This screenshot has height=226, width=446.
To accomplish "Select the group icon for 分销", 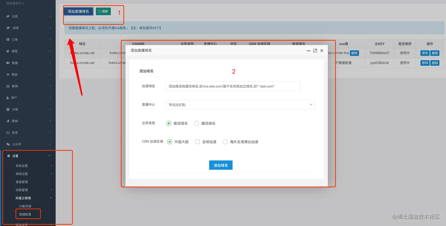I will 8,109.
